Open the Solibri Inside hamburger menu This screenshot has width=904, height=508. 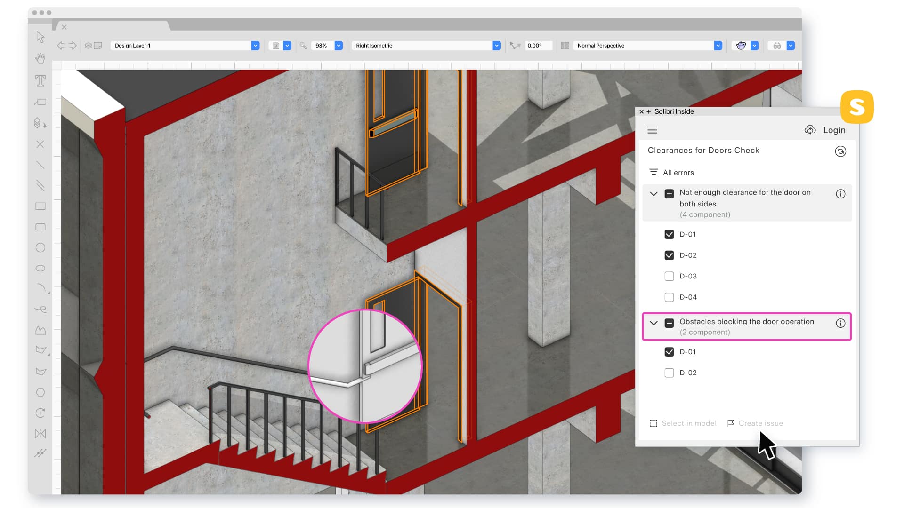[x=652, y=130]
